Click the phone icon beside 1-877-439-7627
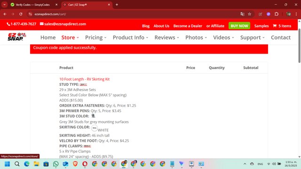 tap(8, 24)
